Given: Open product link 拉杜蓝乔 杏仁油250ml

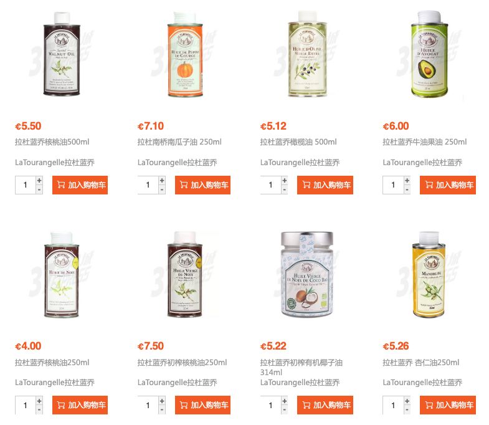Looking at the screenshot, I should coord(420,363).
